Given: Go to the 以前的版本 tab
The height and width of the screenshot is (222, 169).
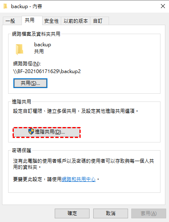Looking at the screenshot, I should point(76,21).
